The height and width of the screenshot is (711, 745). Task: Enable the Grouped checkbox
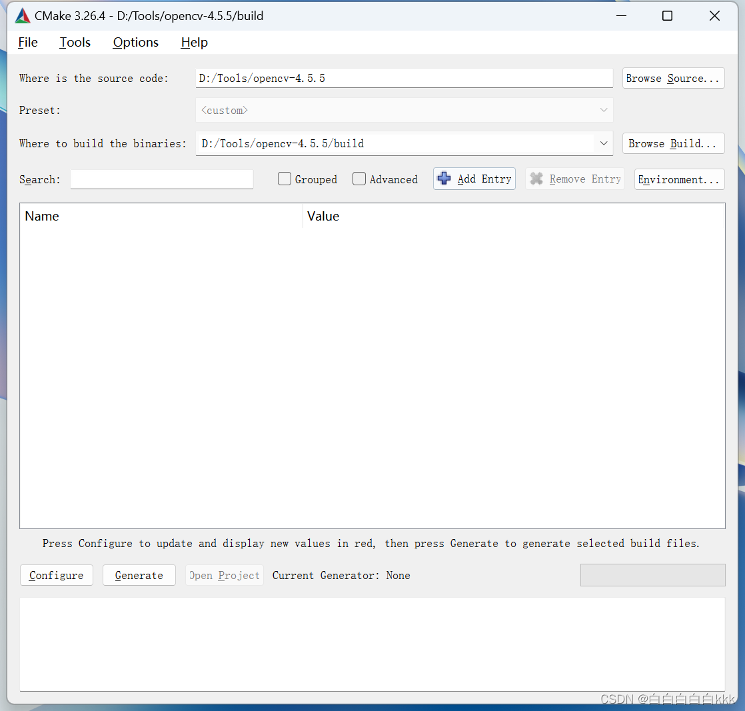pos(284,179)
